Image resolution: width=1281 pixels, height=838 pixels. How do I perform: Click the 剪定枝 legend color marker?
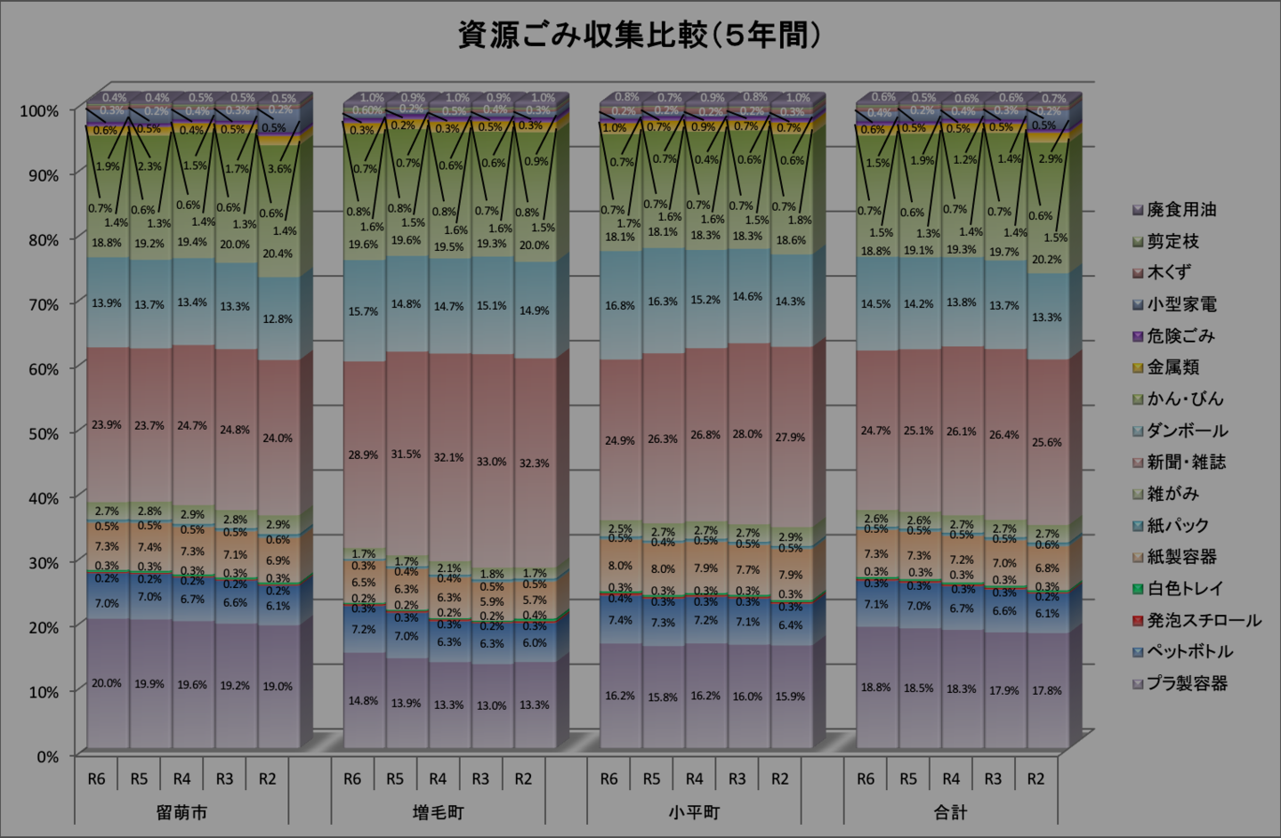(1138, 242)
